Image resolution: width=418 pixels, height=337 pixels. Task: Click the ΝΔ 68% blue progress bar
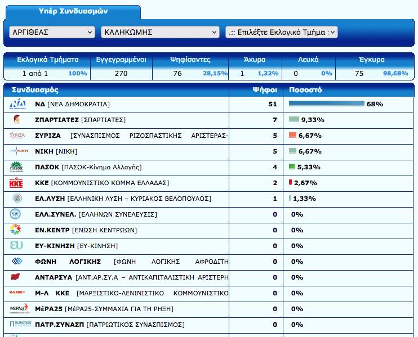326,104
